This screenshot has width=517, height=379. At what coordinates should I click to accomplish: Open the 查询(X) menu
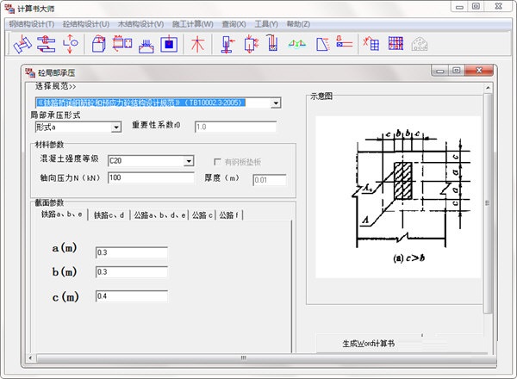click(234, 24)
